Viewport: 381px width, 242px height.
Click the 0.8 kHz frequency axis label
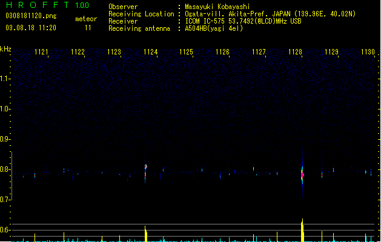[x=4, y=169]
